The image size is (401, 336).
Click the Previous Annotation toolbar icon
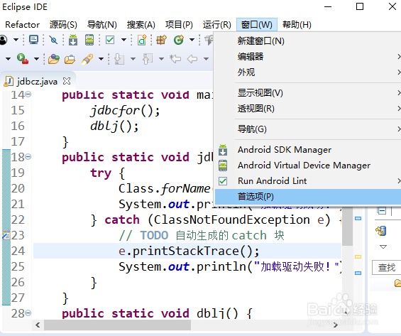click(148, 59)
